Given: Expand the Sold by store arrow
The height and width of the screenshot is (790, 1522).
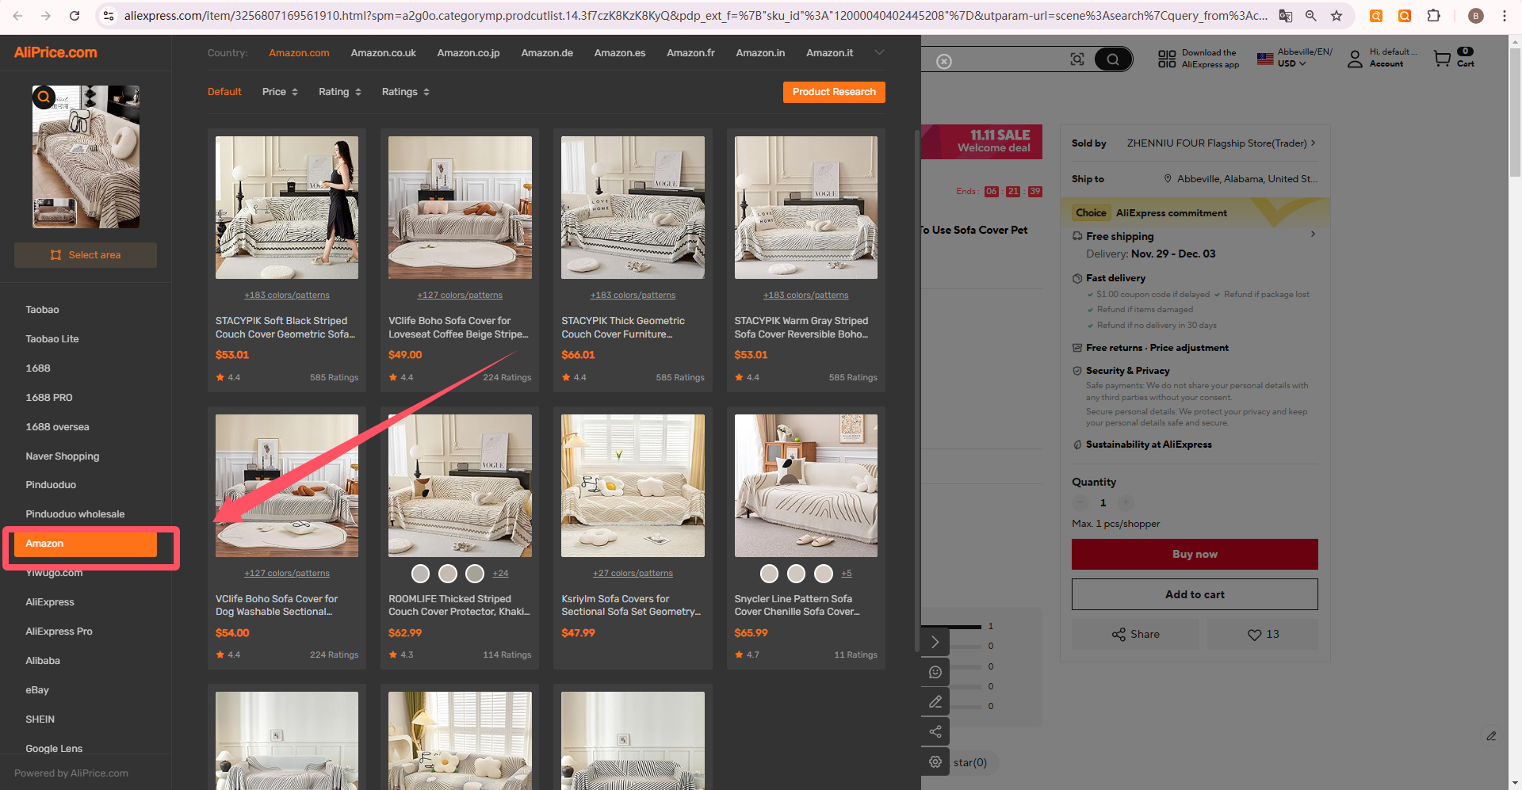Looking at the screenshot, I should click(x=1313, y=143).
